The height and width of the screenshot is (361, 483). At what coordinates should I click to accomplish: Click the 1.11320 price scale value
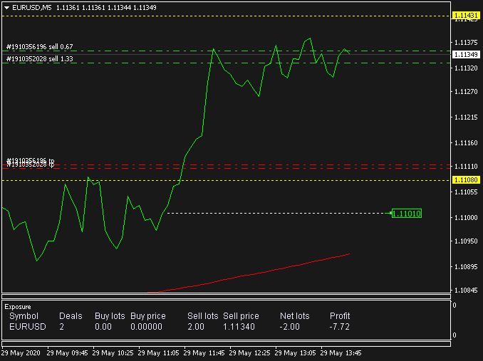466,68
